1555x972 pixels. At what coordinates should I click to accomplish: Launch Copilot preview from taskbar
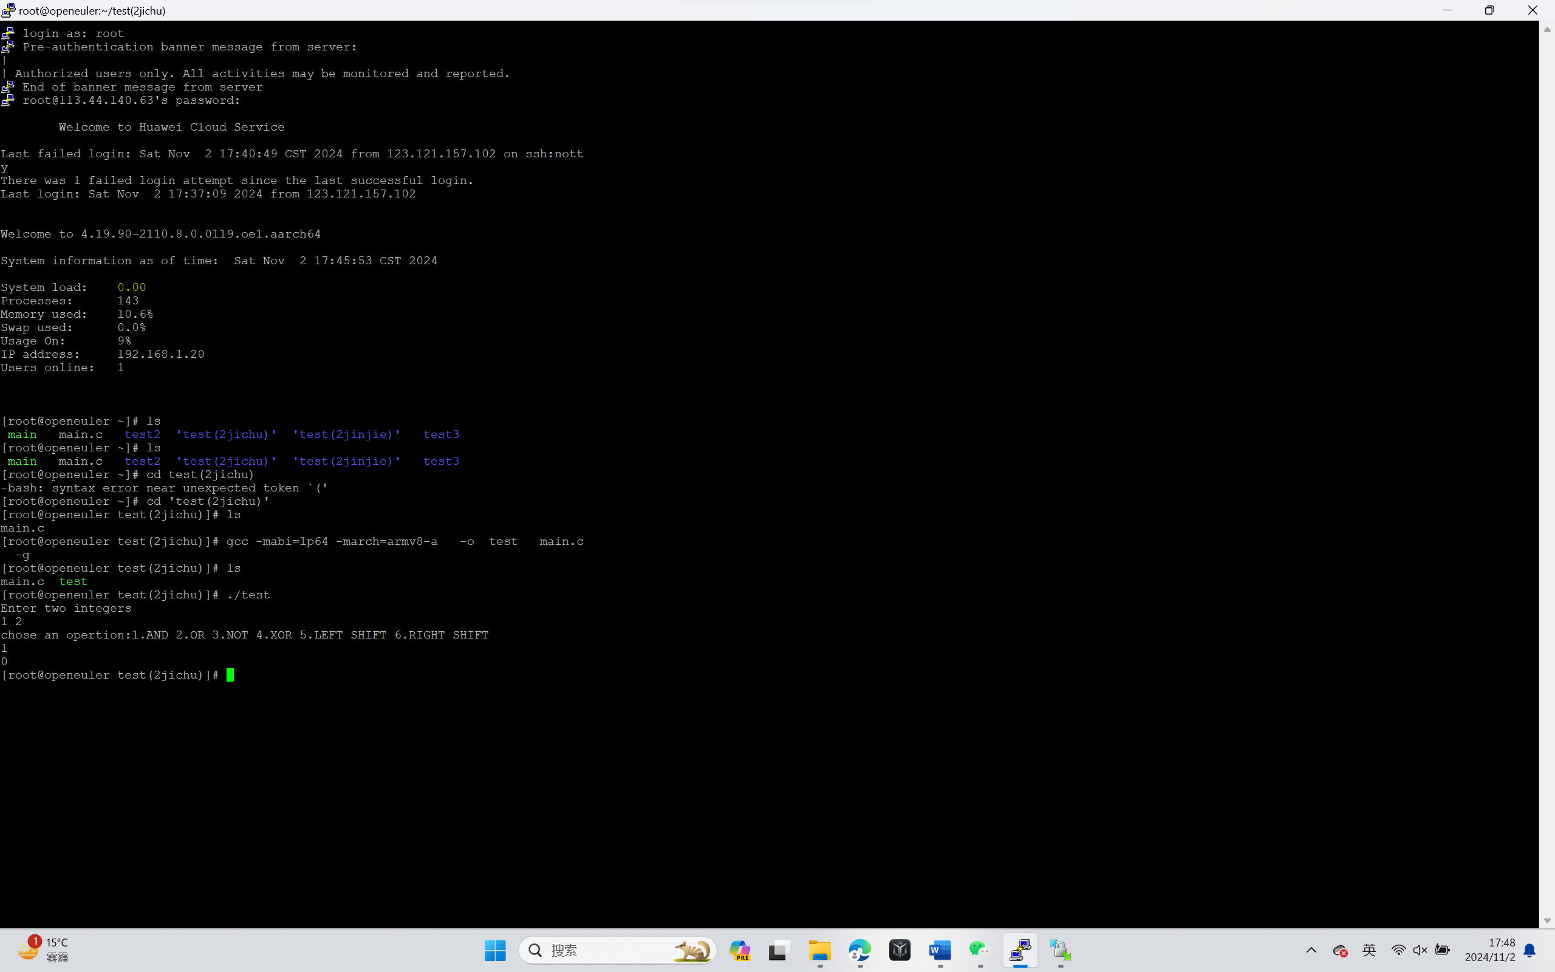(x=740, y=950)
